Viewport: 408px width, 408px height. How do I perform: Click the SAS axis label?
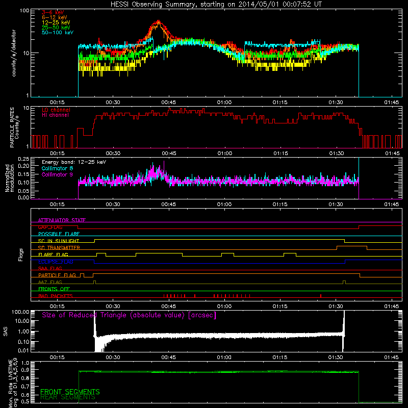tap(6, 331)
